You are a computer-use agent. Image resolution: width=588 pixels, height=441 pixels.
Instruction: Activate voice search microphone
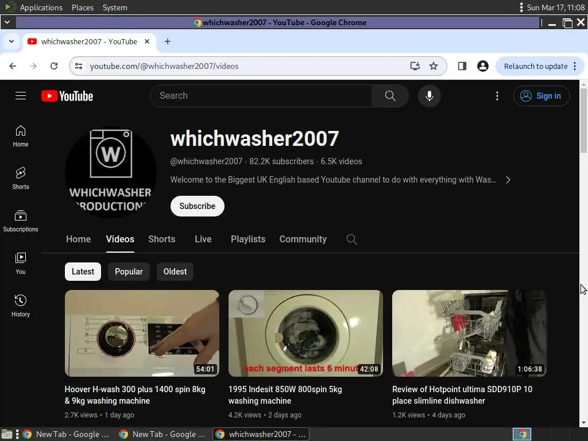pos(430,96)
